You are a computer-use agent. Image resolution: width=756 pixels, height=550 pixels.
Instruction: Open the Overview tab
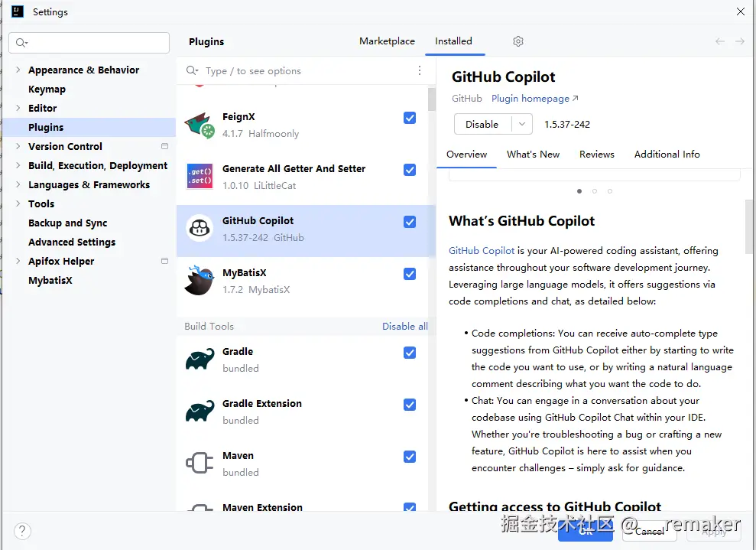point(466,155)
